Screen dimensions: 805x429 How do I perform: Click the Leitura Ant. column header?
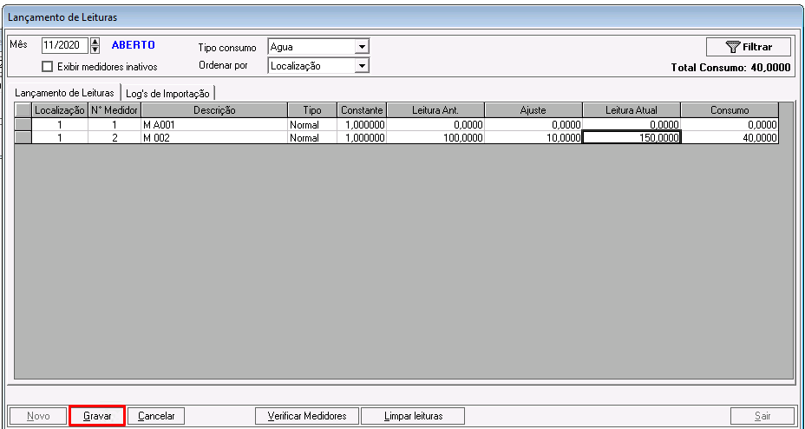(x=435, y=110)
